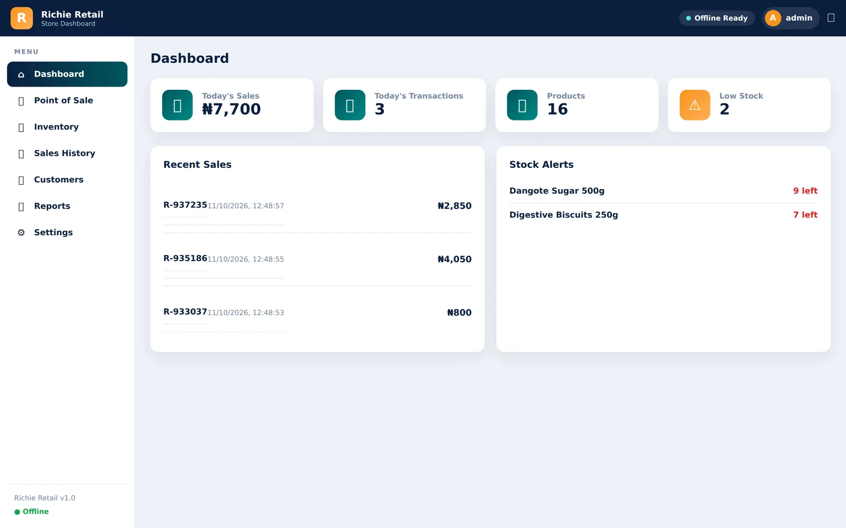This screenshot has width=846, height=528.
Task: Click the Store Dashboard subtitle
Action: coord(68,24)
